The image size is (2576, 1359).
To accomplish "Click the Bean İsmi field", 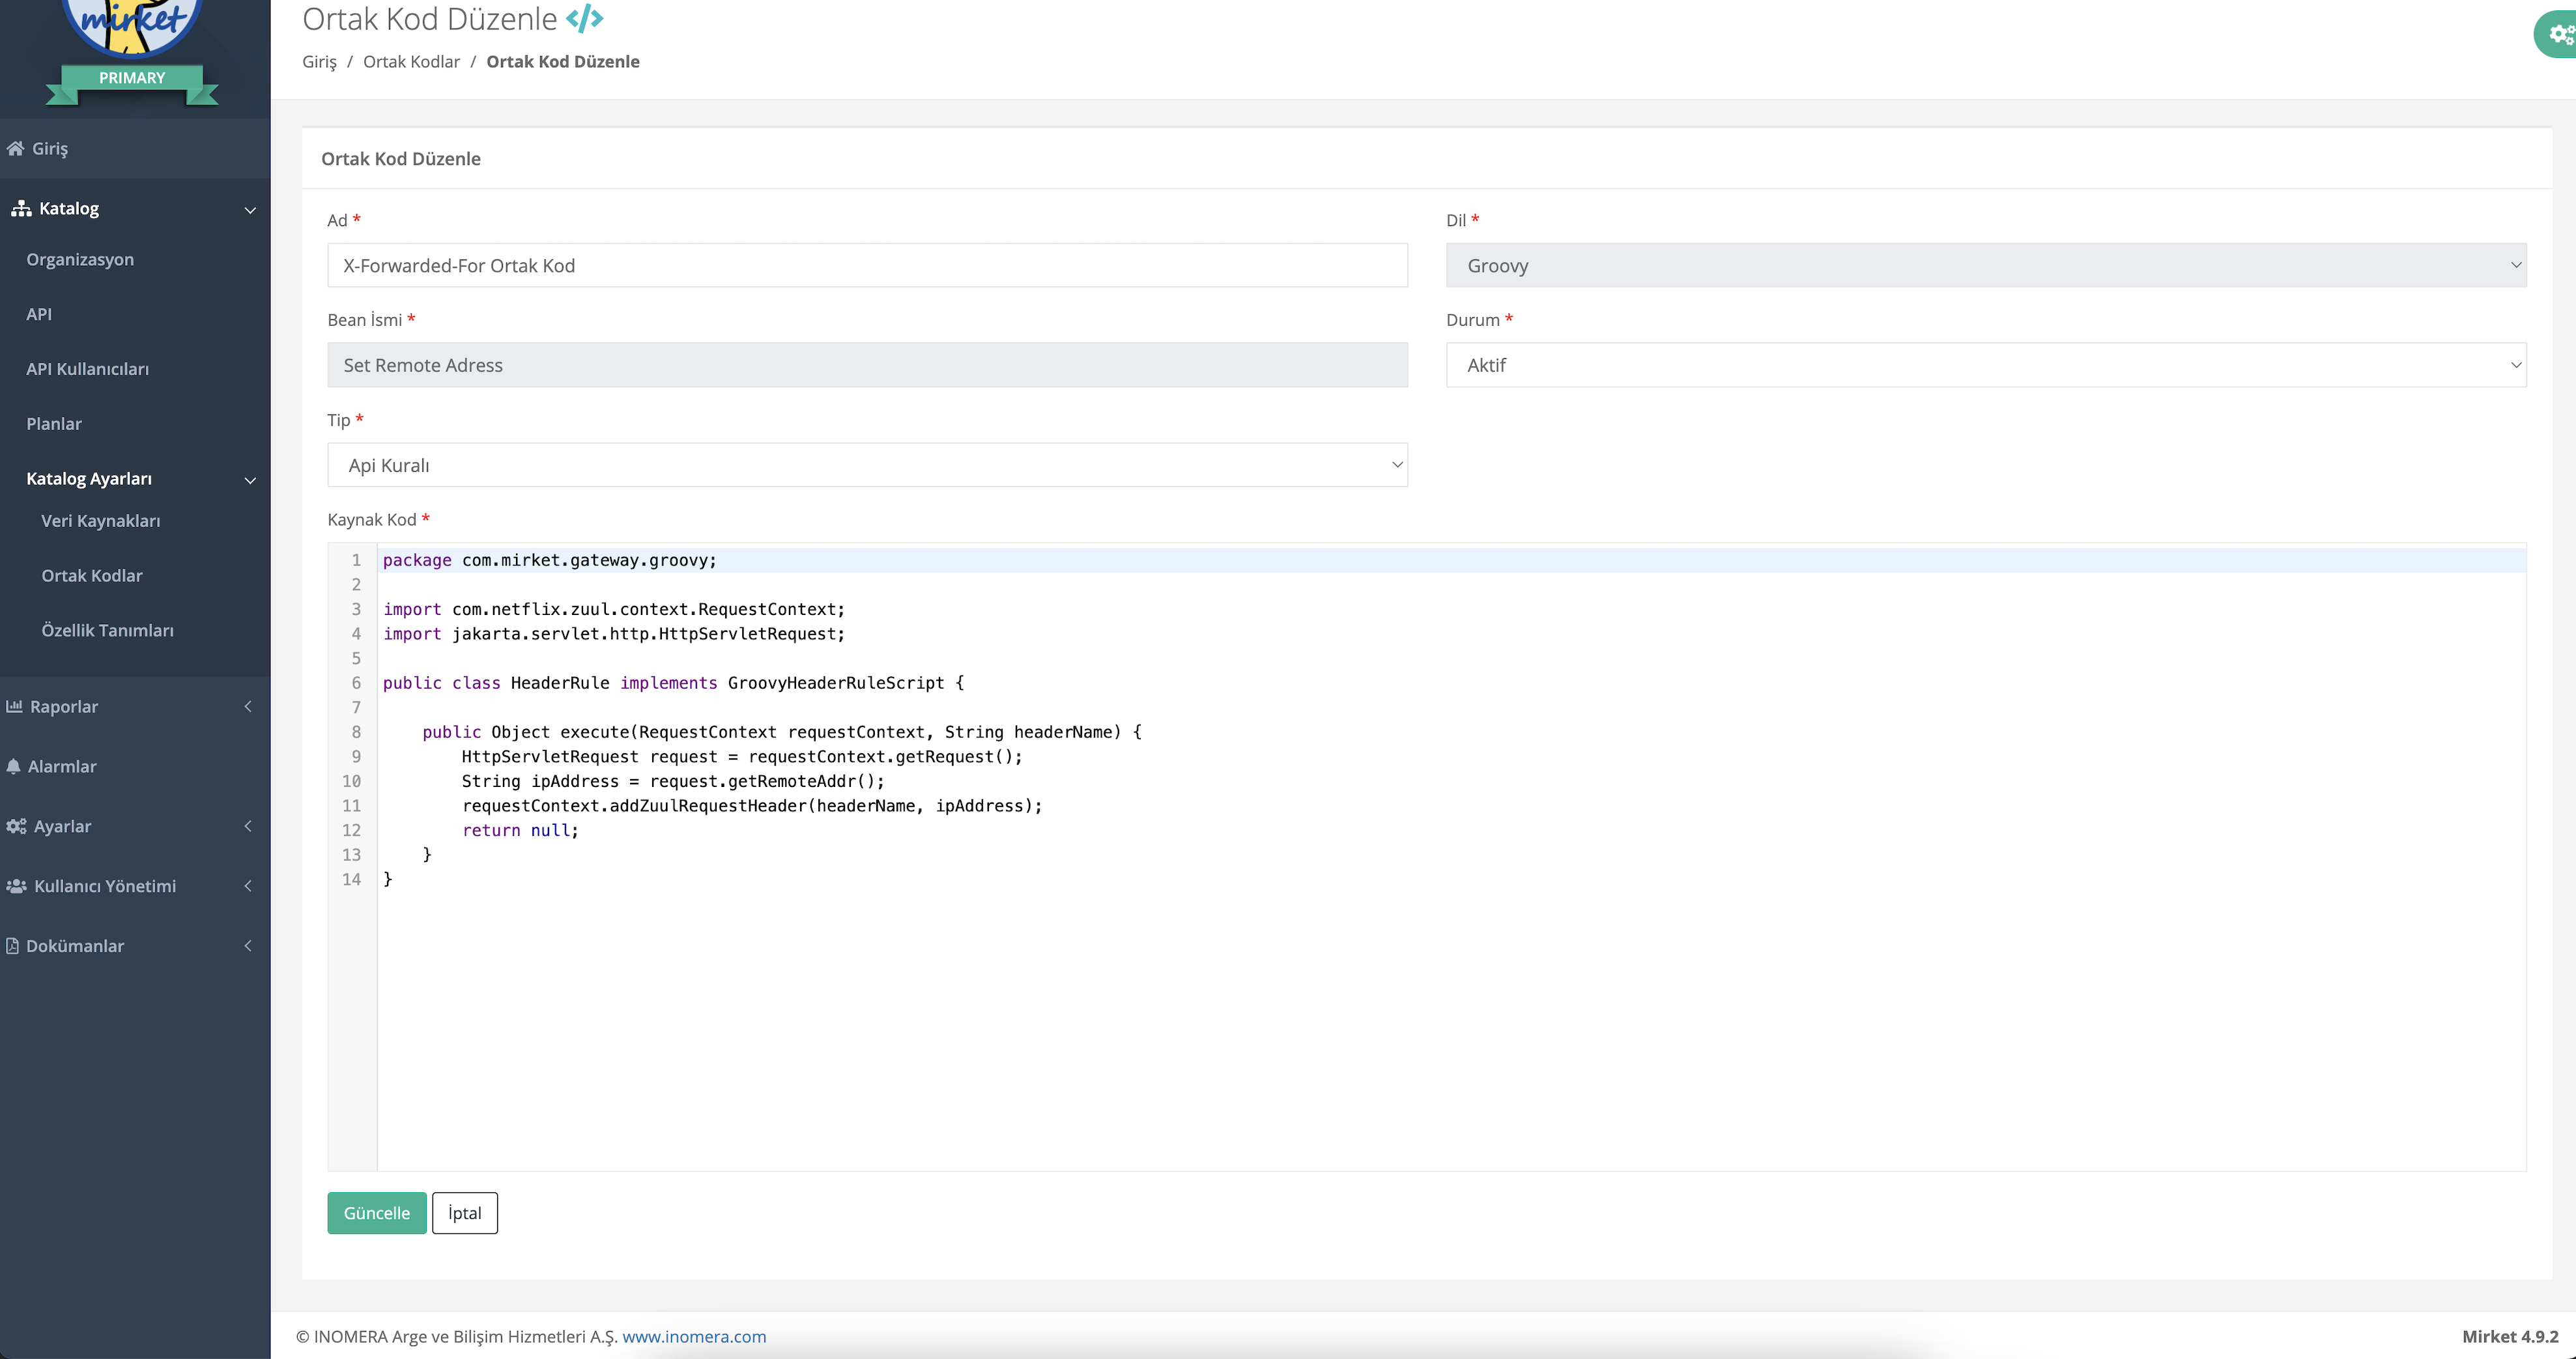I will click(867, 365).
